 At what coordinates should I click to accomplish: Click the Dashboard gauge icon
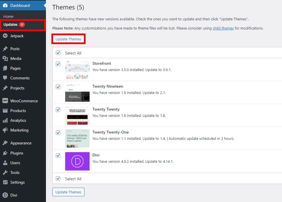pos(5,5)
